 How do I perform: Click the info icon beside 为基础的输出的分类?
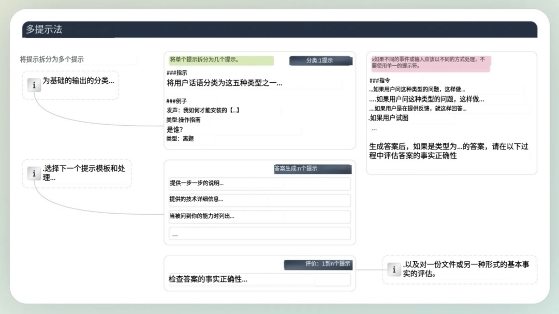click(x=34, y=85)
